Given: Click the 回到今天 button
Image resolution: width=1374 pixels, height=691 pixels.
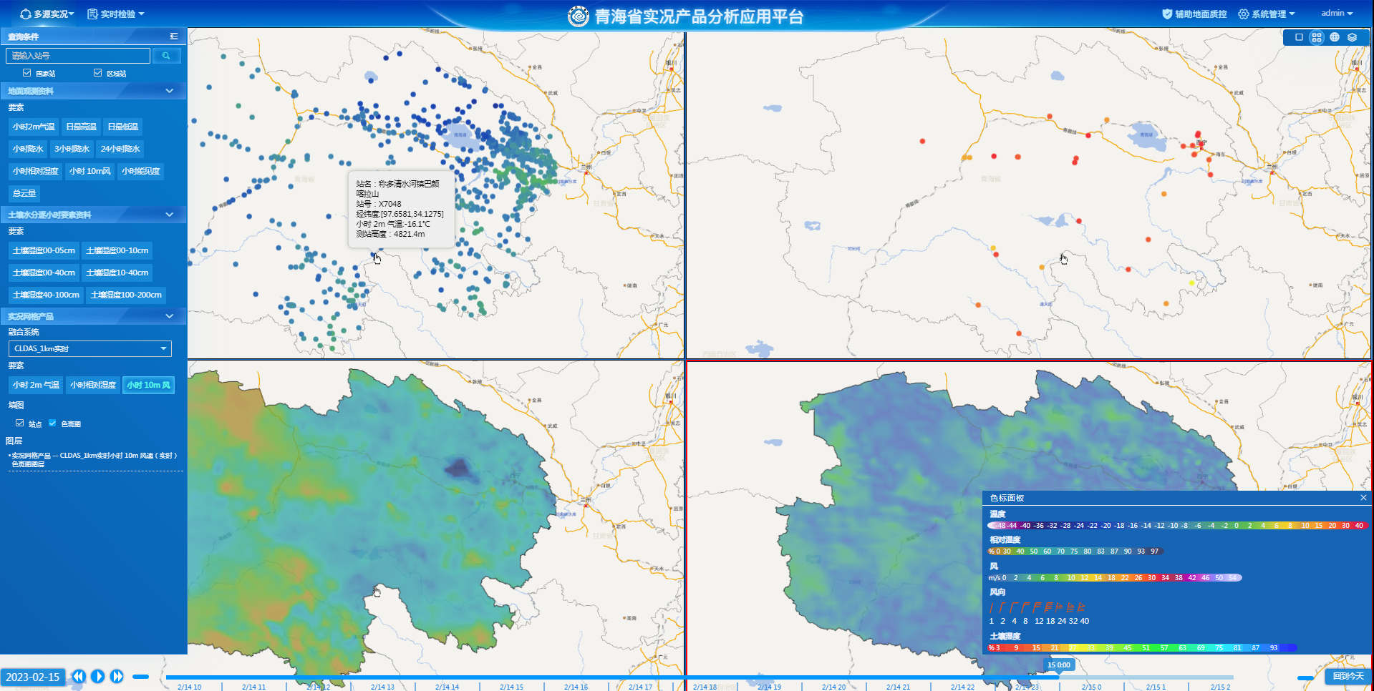Looking at the screenshot, I should [1348, 676].
